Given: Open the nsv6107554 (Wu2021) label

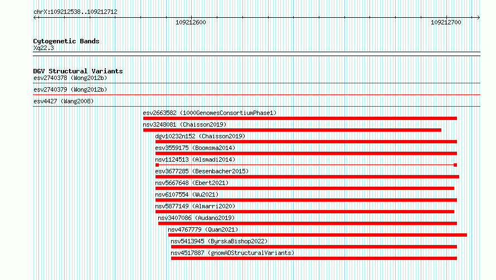Looking at the screenshot, I should pos(187,194).
